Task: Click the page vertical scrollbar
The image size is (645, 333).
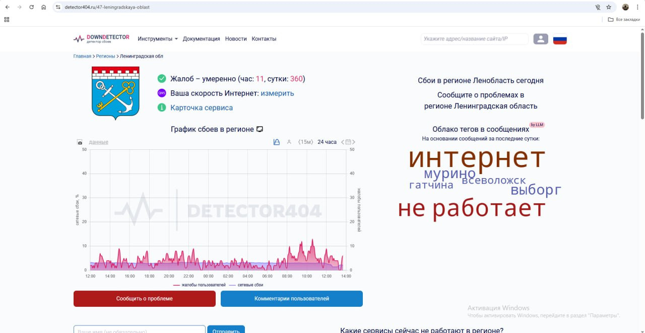Action: pyautogui.click(x=642, y=76)
